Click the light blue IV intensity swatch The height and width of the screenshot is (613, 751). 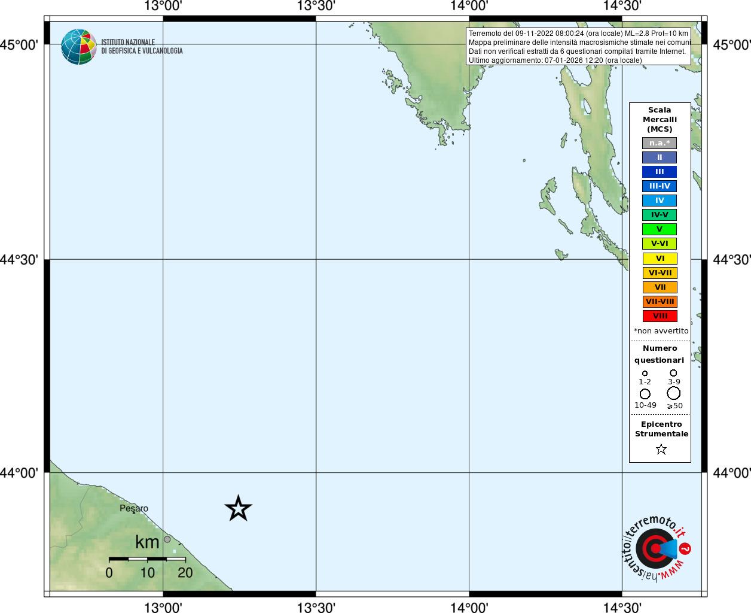[660, 201]
